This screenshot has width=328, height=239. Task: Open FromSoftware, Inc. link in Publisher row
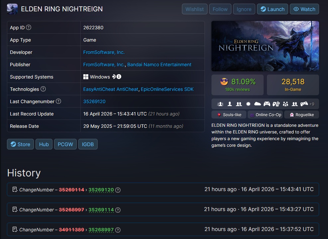point(104,65)
